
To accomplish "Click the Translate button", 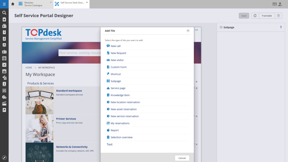I will pos(267,16).
